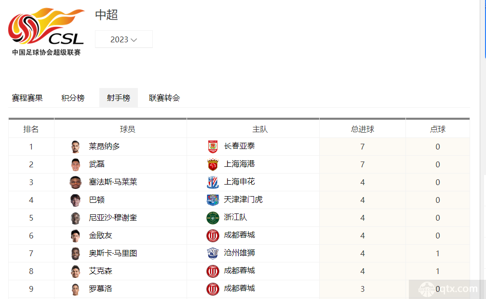This screenshot has height=299, width=486.
Task: Click the 天津津门虎 team crest
Action: click(x=213, y=200)
